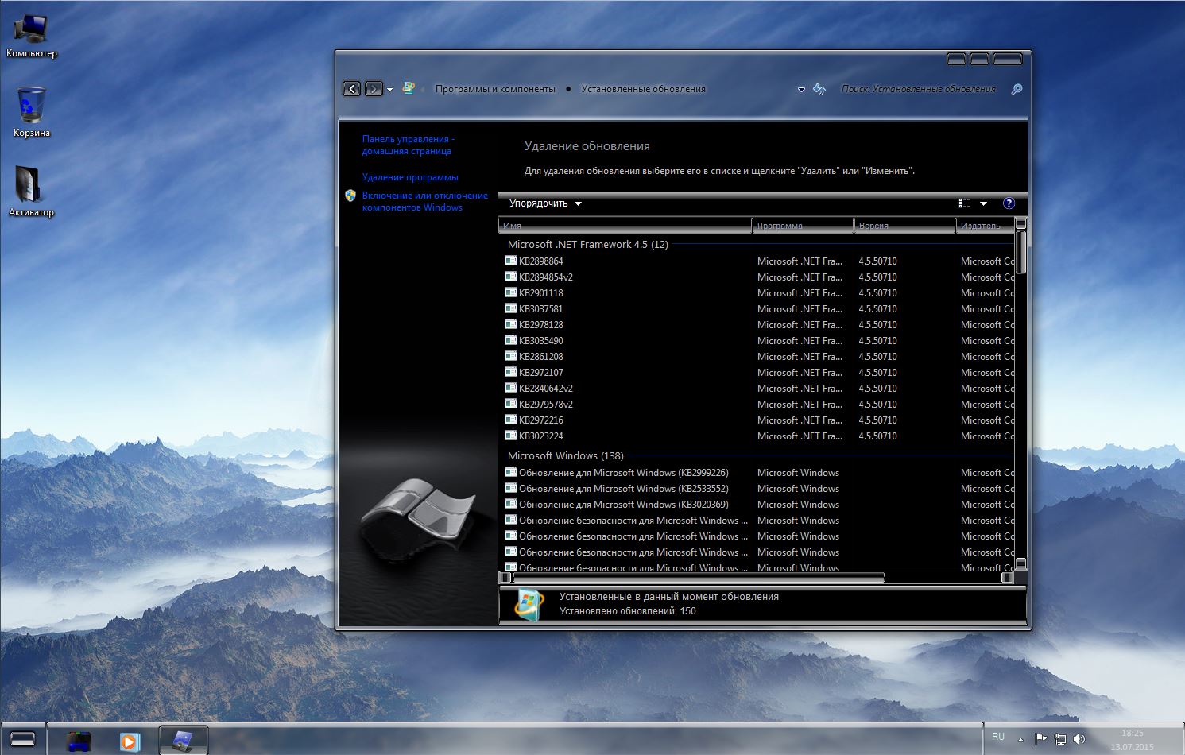Click the icon beside update KB2999226
The height and width of the screenshot is (755, 1185).
coord(511,472)
